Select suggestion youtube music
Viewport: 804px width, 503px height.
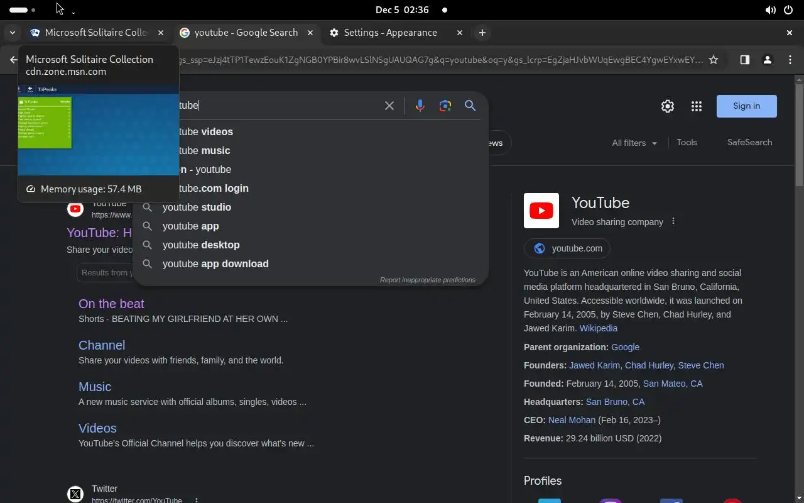point(205,150)
